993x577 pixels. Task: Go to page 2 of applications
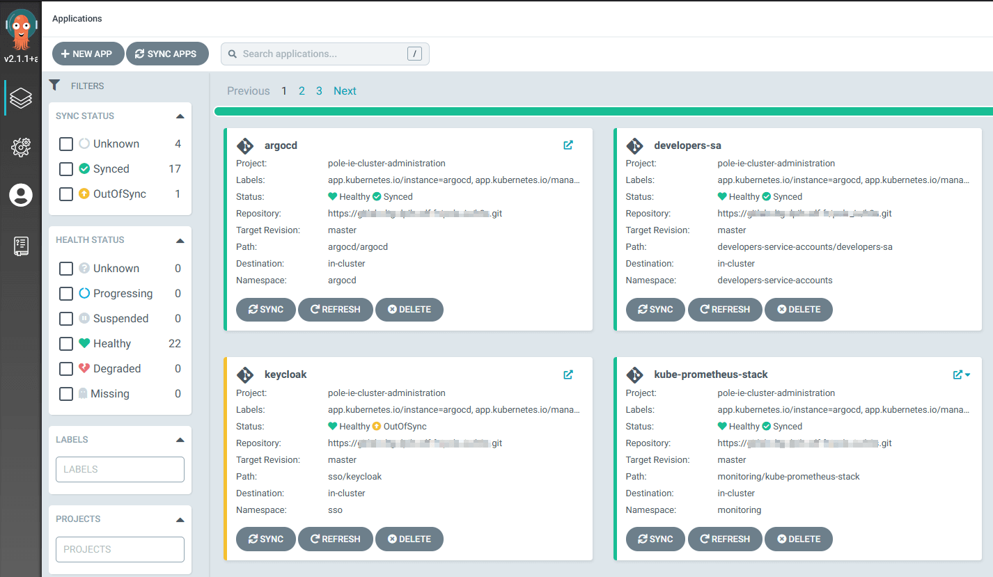click(302, 90)
